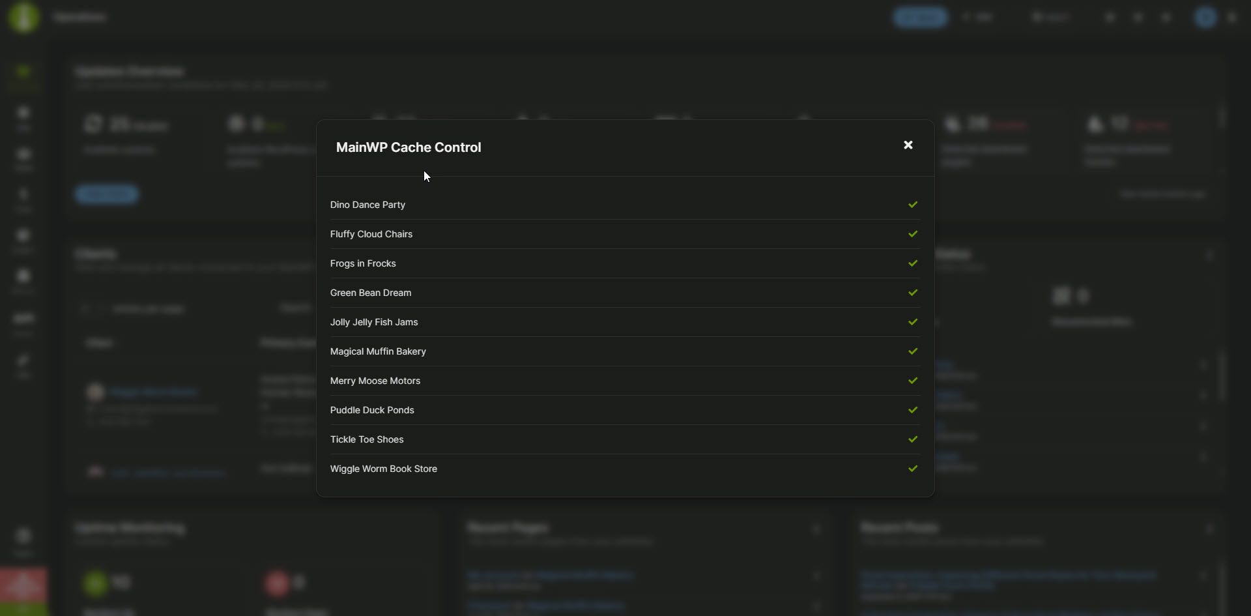Select the 'Dino Dance Party' site name
The height and width of the screenshot is (616, 1251).
(x=367, y=205)
